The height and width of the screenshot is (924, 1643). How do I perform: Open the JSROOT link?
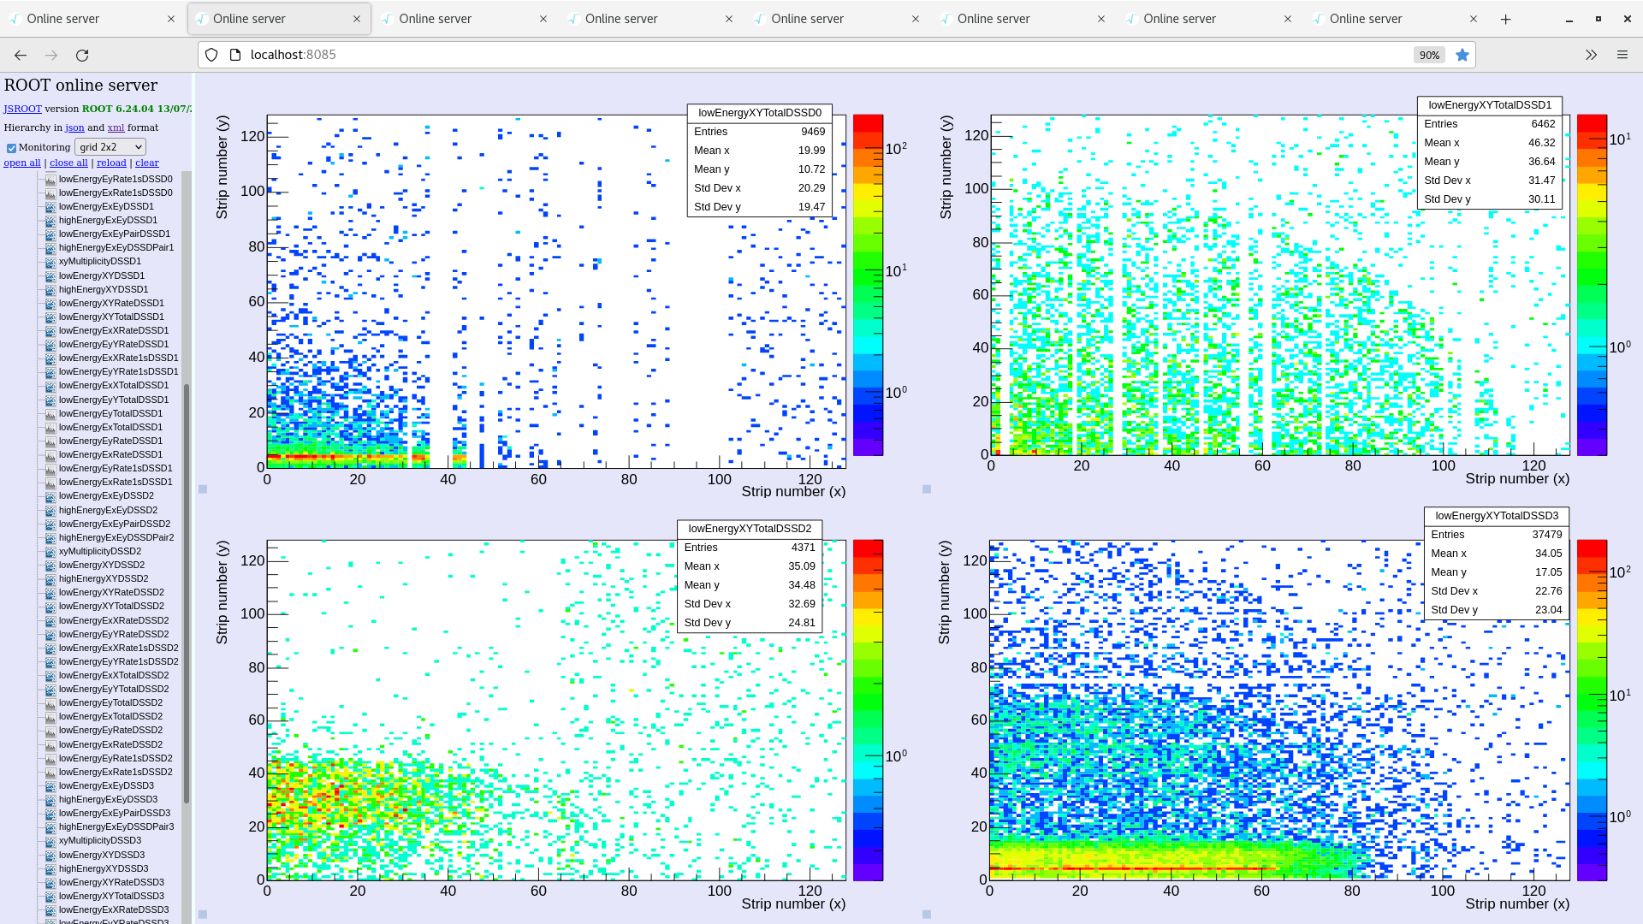[x=22, y=109]
